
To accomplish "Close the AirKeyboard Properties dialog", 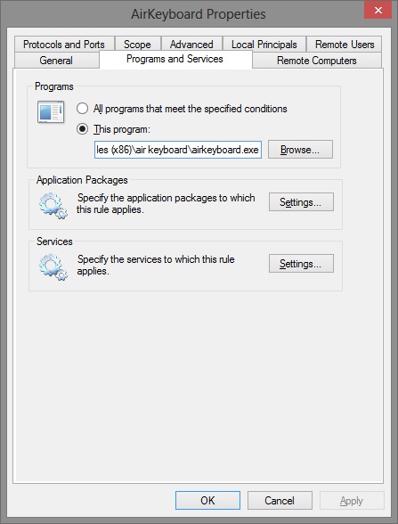I will coord(378,10).
